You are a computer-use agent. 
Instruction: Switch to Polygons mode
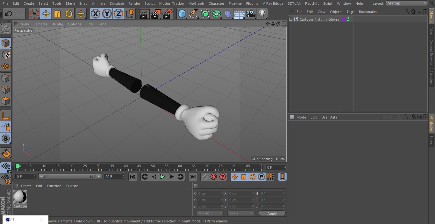point(6,101)
